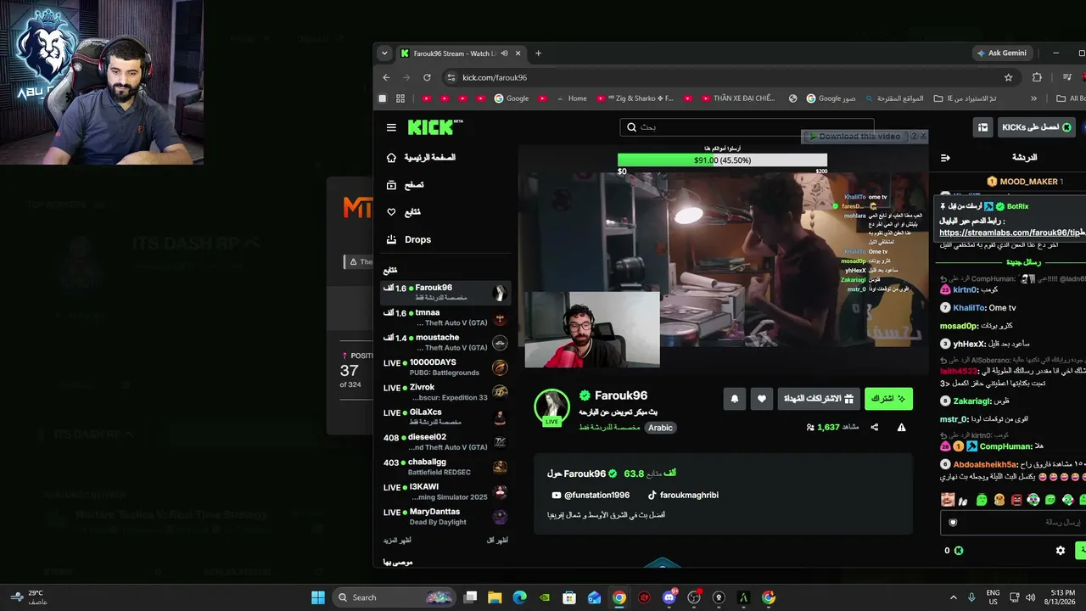The width and height of the screenshot is (1086, 611).
Task: Open the Following heart icon in sidebar
Action: [391, 212]
